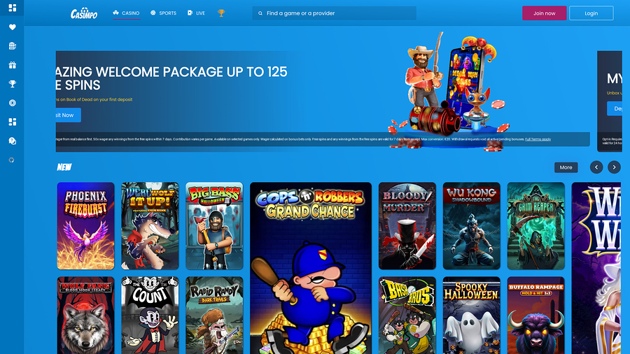Click the Deposit Now button on welcome banner

coord(69,115)
